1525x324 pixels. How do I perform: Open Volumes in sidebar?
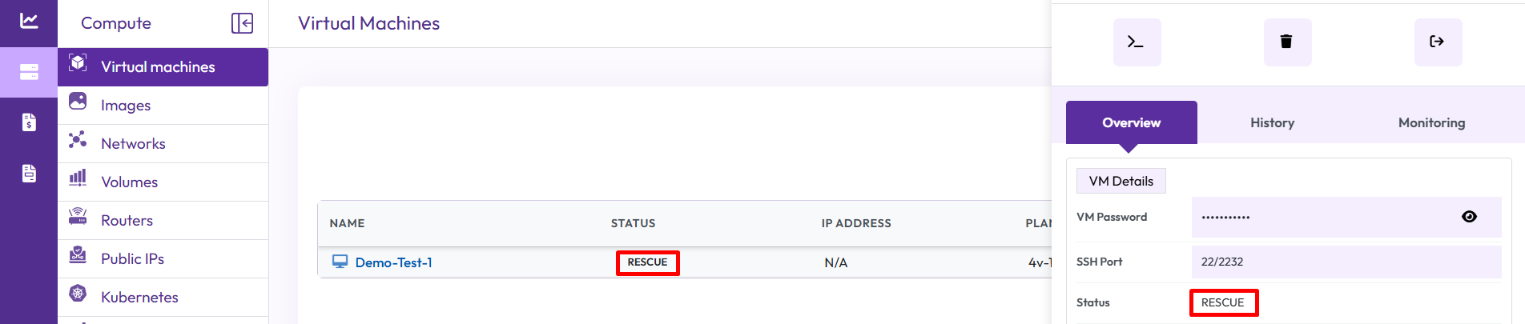(x=129, y=182)
